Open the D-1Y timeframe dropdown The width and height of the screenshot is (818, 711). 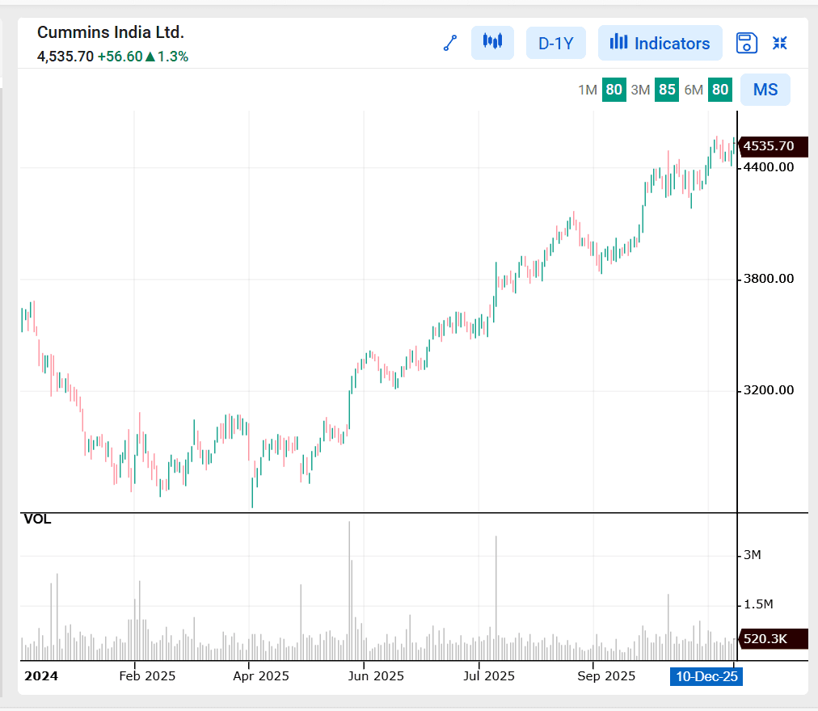click(555, 43)
